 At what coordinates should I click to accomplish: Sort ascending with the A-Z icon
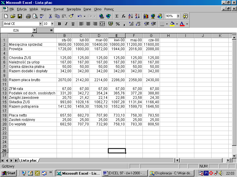[131, 16]
